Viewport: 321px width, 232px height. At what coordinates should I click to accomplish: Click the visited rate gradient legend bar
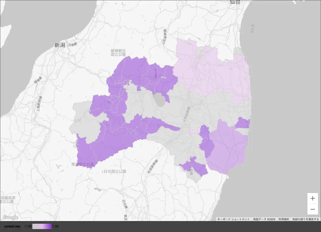(42, 226)
